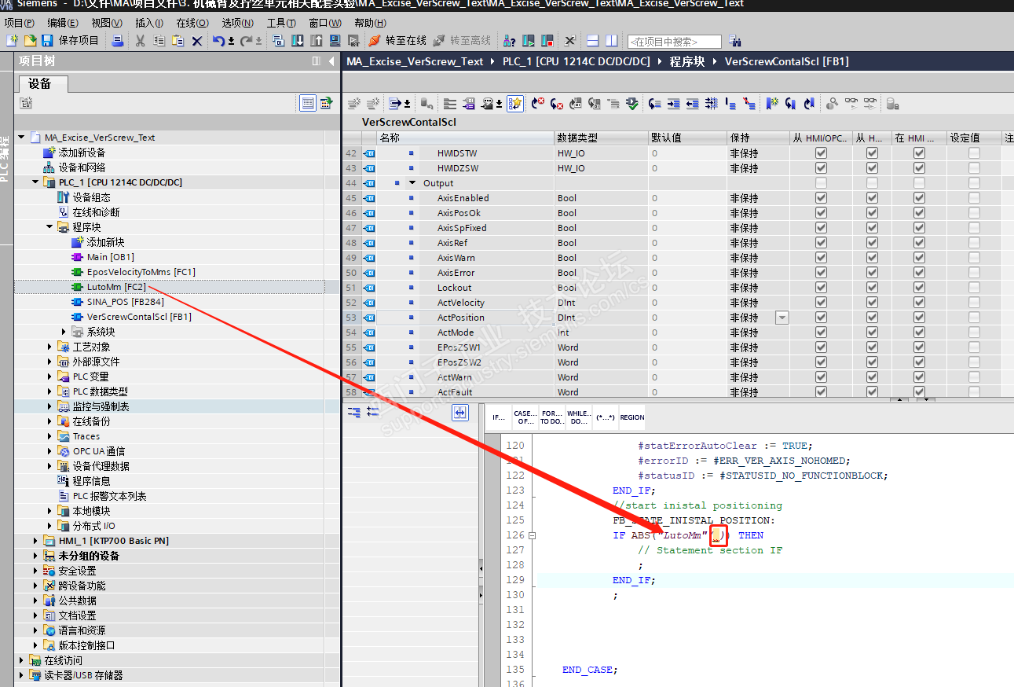This screenshot has height=687, width=1014.
Task: Collapse the project tree panel arrow
Action: coord(331,61)
